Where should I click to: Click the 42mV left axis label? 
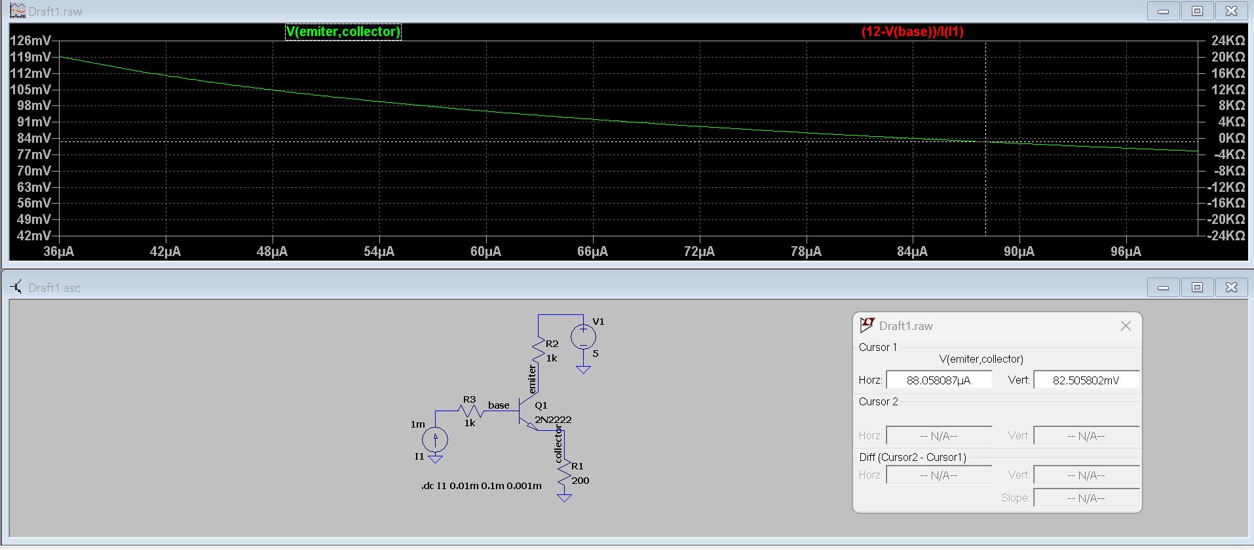pyautogui.click(x=34, y=236)
